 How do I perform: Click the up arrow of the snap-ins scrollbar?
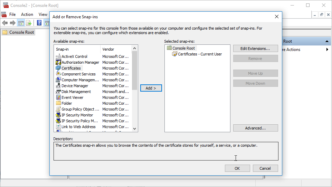[x=134, y=48]
